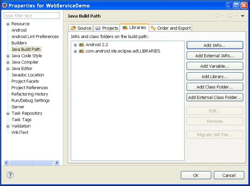Screen dimensions: 250x186
Task: Click the Add Library... button
Action: tap(215, 76)
